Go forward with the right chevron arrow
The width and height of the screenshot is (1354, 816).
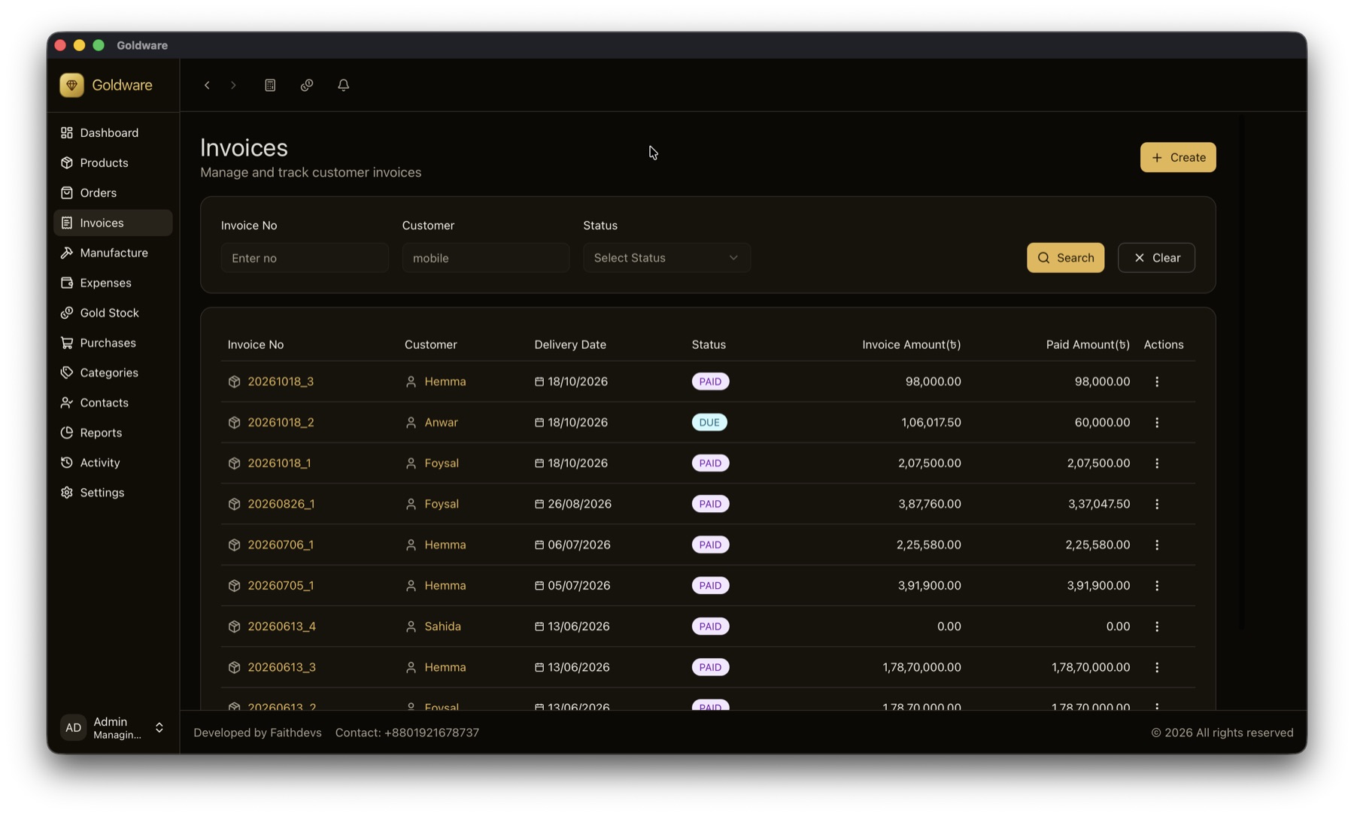[x=233, y=85]
